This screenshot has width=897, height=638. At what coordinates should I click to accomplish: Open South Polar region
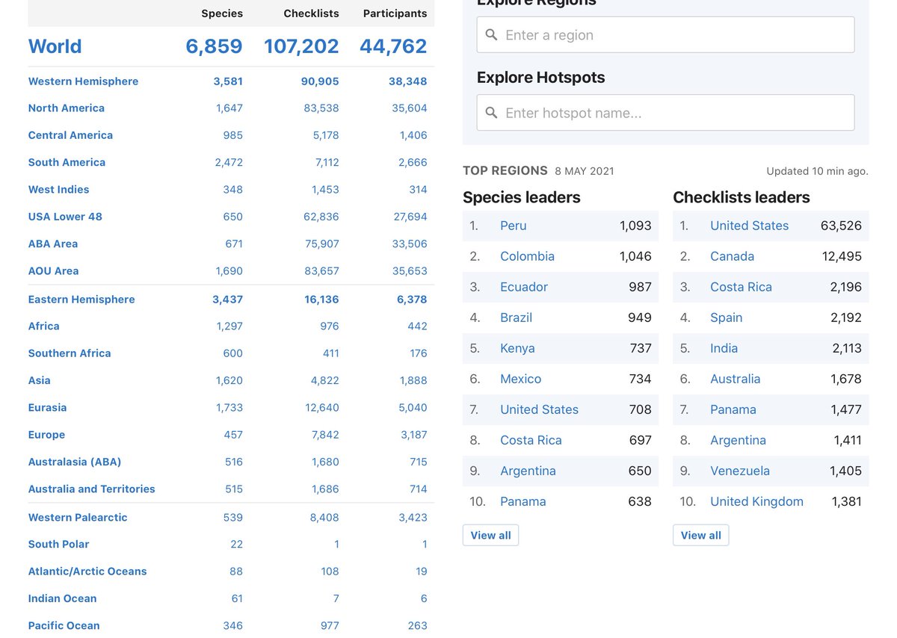(x=58, y=545)
